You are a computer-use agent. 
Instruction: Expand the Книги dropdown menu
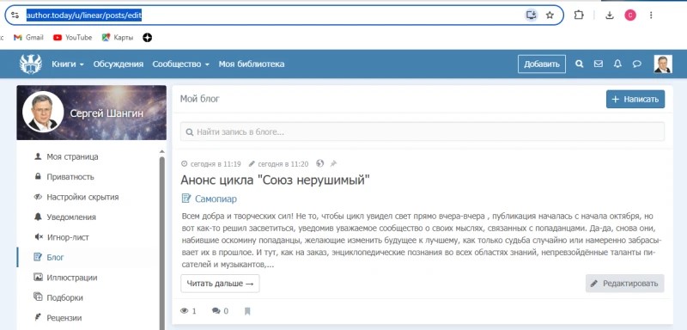pos(68,64)
